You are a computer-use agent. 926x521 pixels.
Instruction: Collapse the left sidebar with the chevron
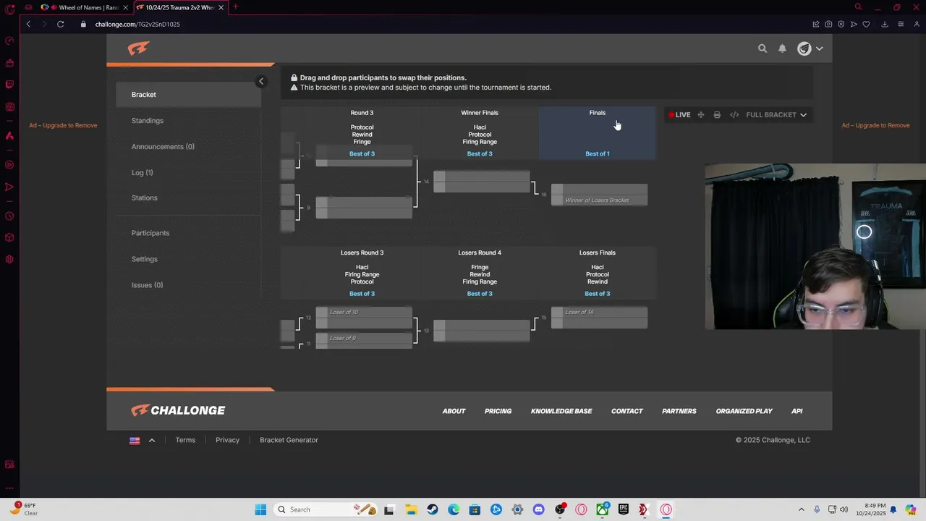(261, 81)
